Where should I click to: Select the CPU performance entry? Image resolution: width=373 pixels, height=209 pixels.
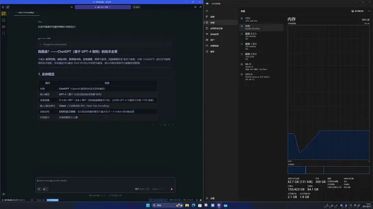(x=261, y=19)
